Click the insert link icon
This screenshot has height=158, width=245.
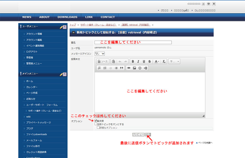[129, 68]
